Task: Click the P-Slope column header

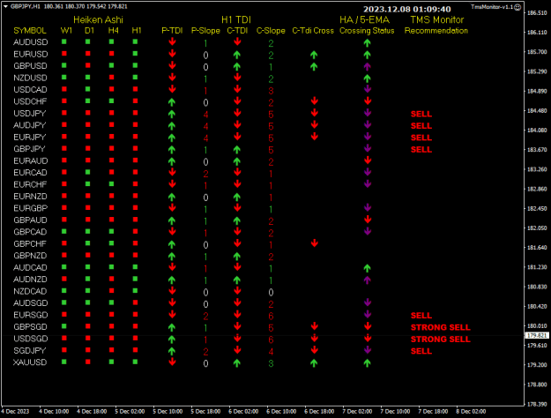Action: click(x=205, y=31)
